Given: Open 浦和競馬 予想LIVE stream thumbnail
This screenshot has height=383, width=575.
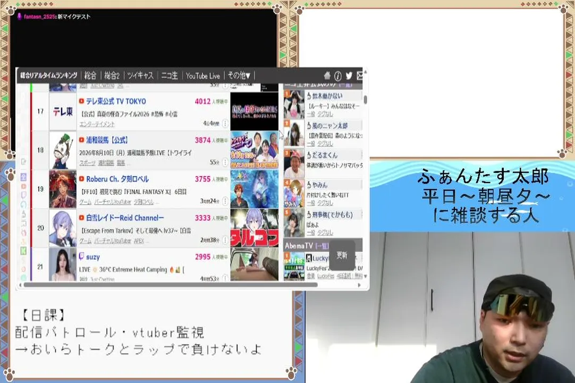Looking at the screenshot, I should (x=254, y=150).
